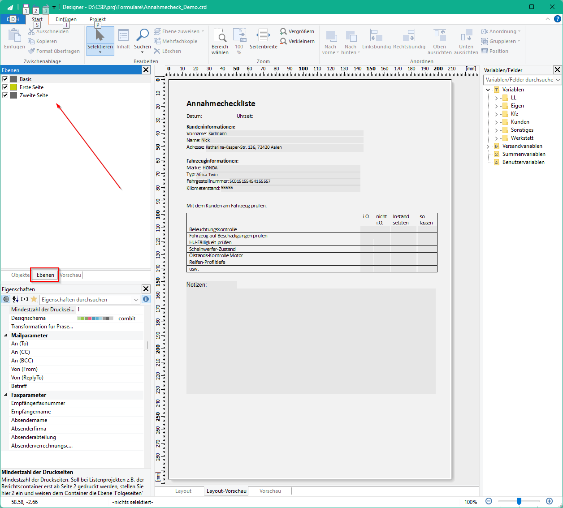Open help via the blue question mark
The height and width of the screenshot is (508, 563).
coord(557,19)
